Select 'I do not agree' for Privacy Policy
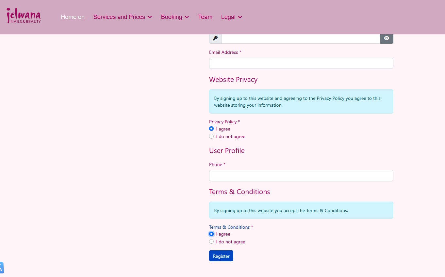The width and height of the screenshot is (445, 277). tap(211, 136)
